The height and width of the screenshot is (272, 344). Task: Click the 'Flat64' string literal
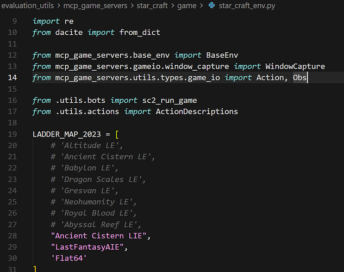(69, 258)
